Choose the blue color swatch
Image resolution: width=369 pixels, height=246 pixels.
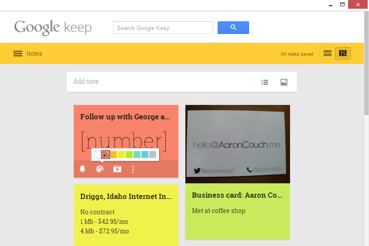point(145,154)
